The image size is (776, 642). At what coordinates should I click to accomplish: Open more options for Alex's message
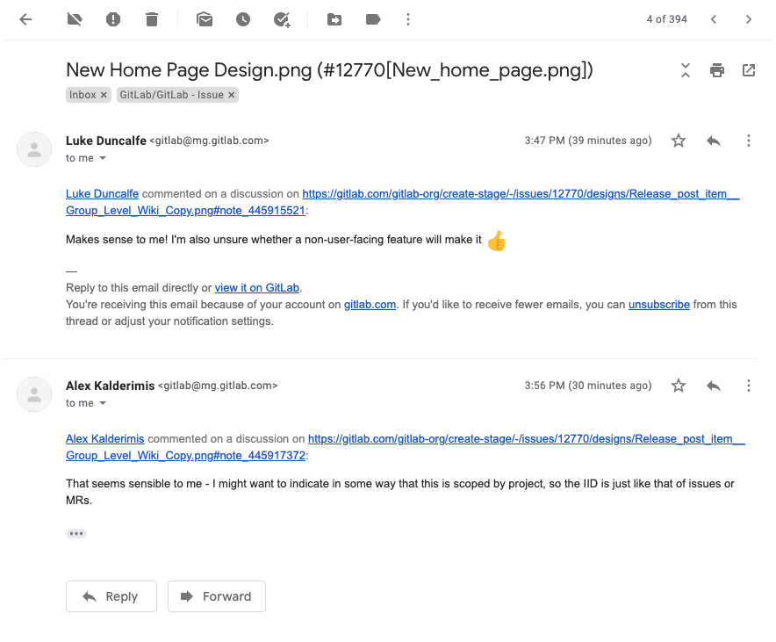coord(749,386)
